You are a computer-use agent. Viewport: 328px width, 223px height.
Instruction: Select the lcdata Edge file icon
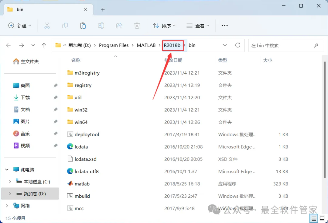click(x=70, y=147)
